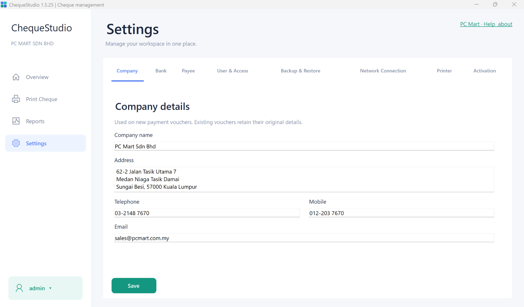
Task: Open the Reports sidebar label
Action: coord(35,121)
